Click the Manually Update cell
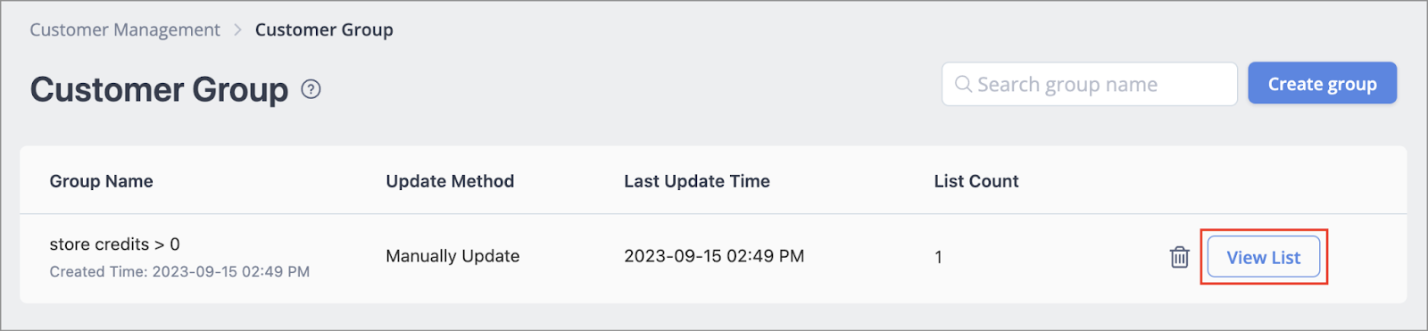The image size is (1428, 331). click(x=452, y=256)
